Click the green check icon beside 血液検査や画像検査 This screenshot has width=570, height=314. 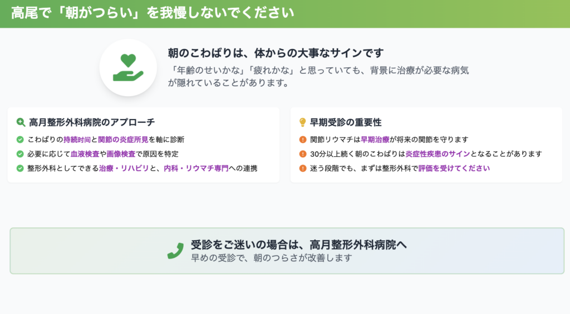pos(21,154)
